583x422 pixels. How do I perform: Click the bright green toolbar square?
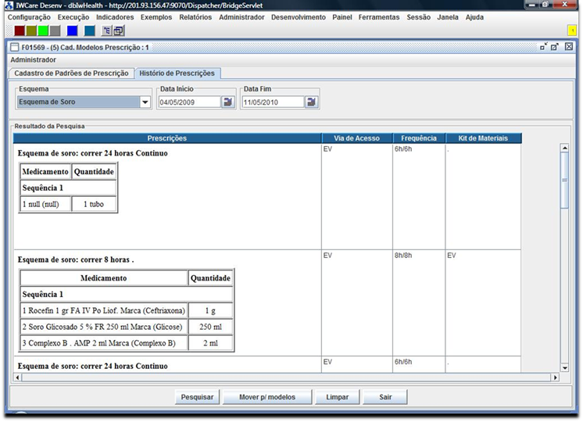pyautogui.click(x=43, y=30)
